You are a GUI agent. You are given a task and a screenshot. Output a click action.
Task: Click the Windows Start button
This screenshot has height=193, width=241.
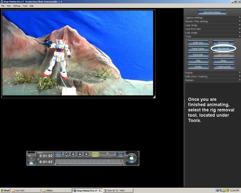tap(5, 191)
